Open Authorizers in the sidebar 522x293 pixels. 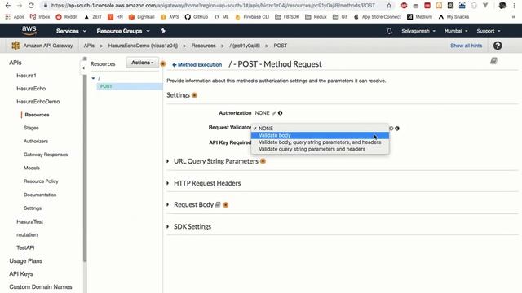click(36, 141)
